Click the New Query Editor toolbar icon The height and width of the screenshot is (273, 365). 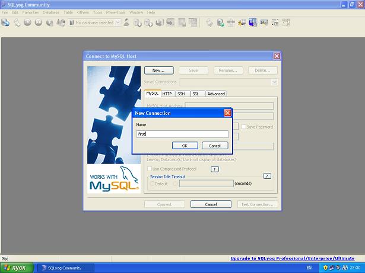click(x=17, y=23)
